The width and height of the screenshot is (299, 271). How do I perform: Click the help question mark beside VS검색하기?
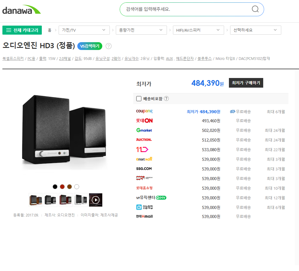(109, 46)
